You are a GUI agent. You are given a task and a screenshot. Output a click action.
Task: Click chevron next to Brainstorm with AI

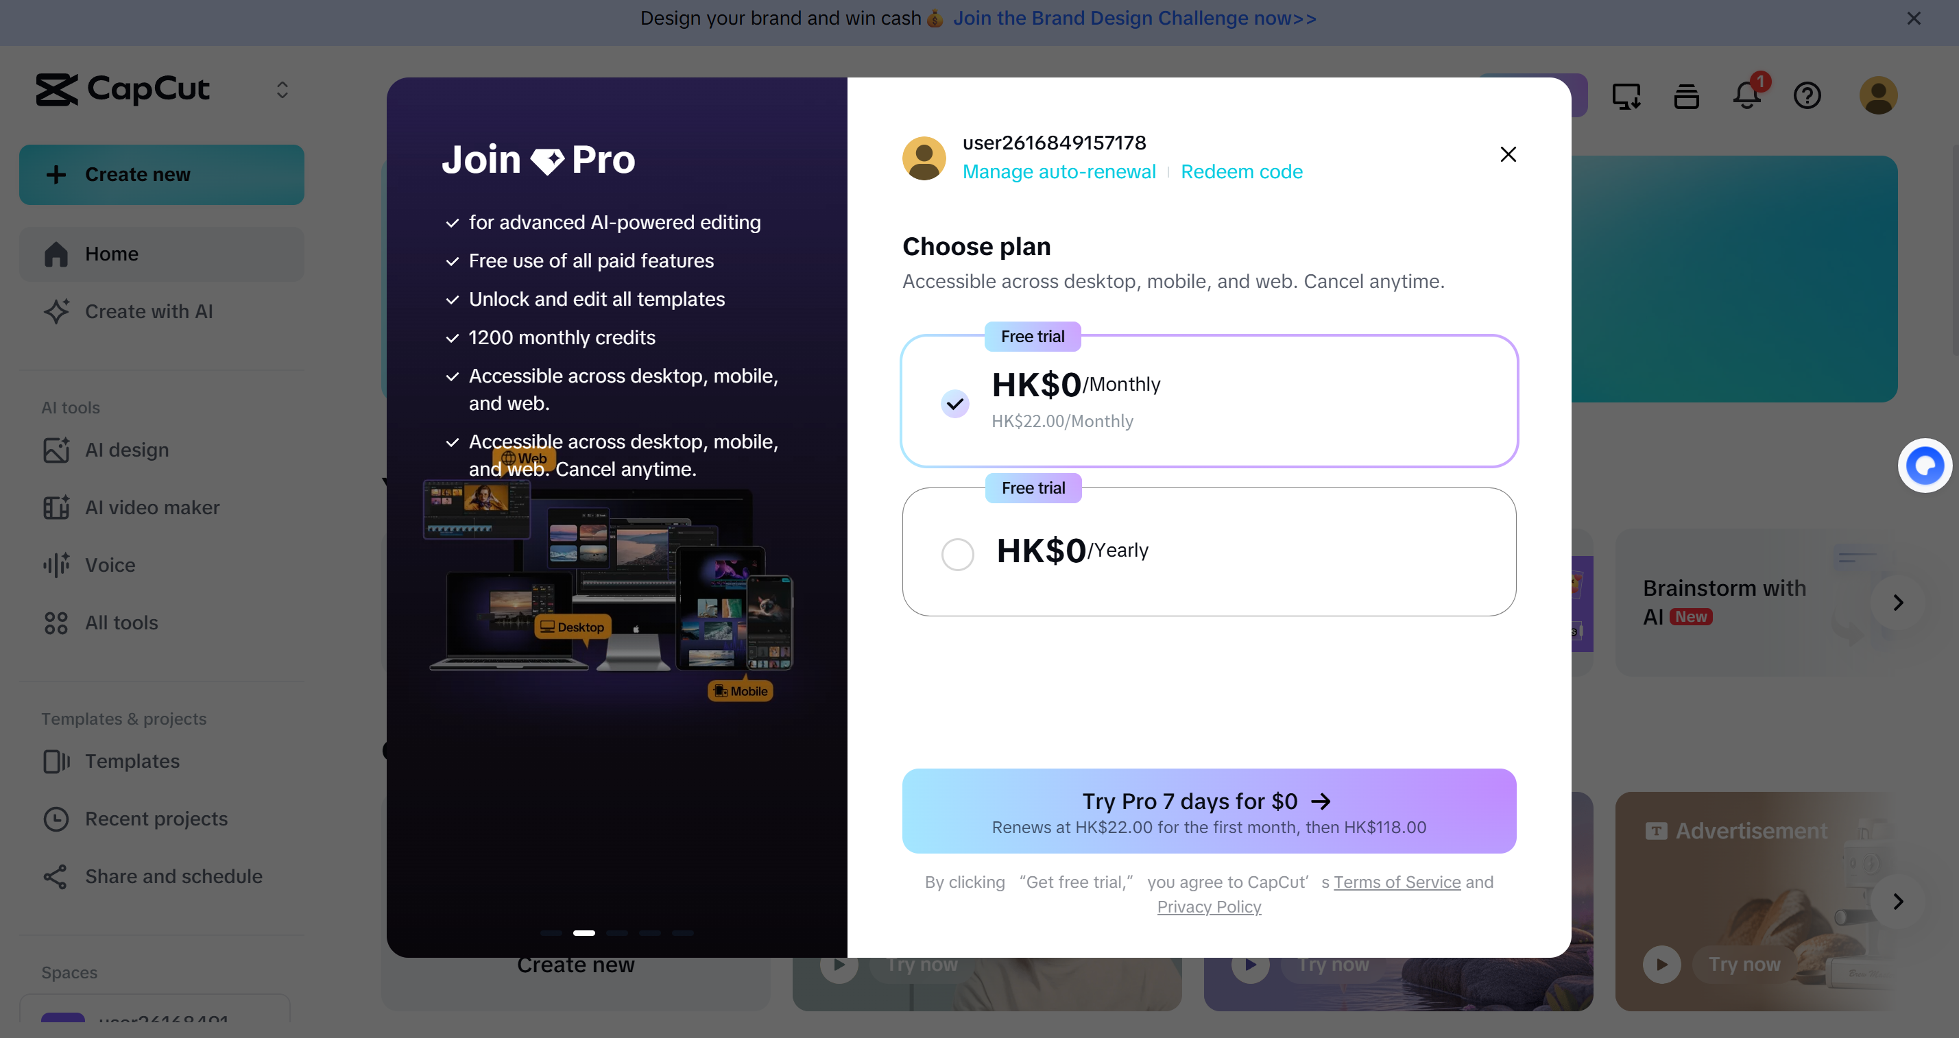pos(1898,602)
